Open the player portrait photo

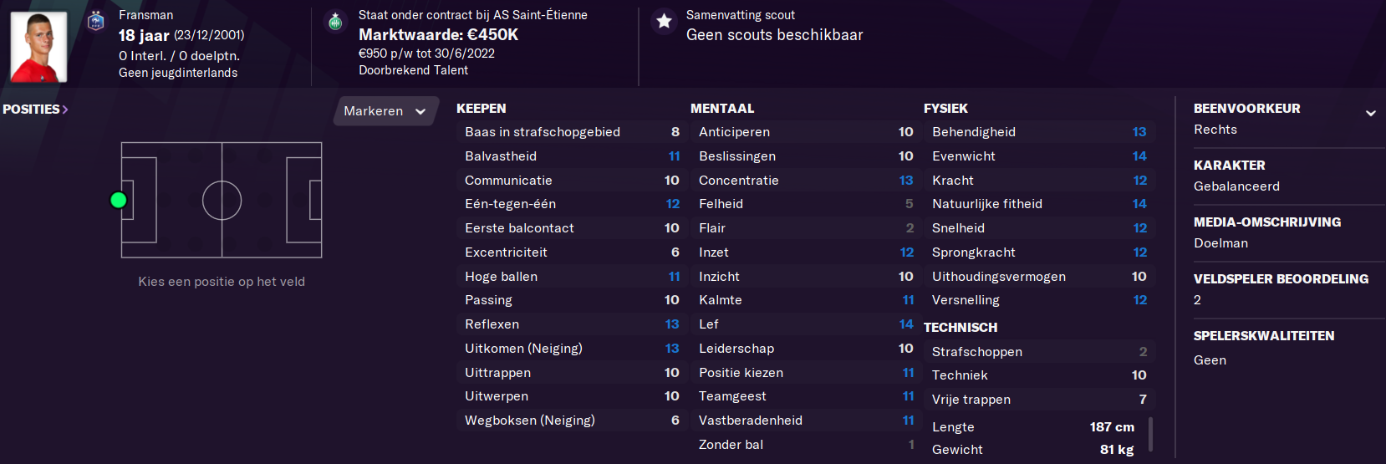[x=38, y=46]
